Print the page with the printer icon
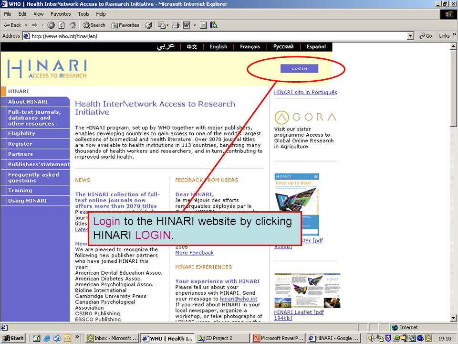The height and width of the screenshot is (344, 458). point(176,25)
